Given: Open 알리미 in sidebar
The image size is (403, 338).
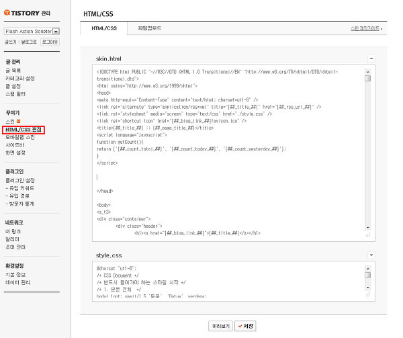Looking at the screenshot, I should 12,239.
